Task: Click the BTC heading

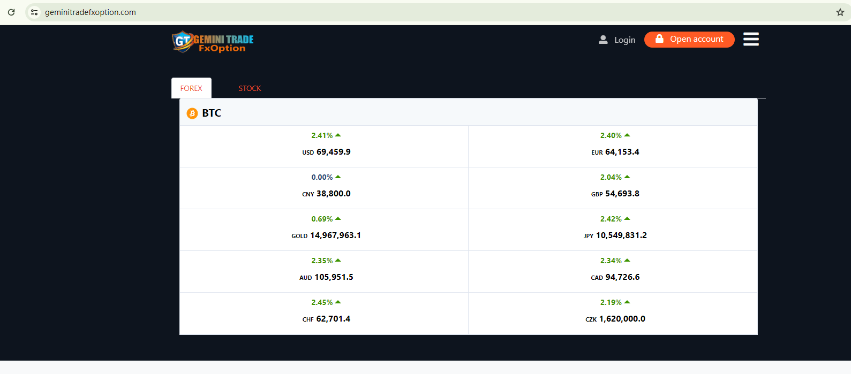Action: pos(212,113)
